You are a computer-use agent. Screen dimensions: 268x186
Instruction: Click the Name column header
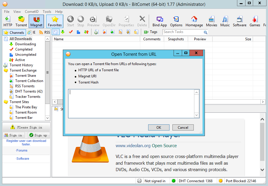[96, 39]
